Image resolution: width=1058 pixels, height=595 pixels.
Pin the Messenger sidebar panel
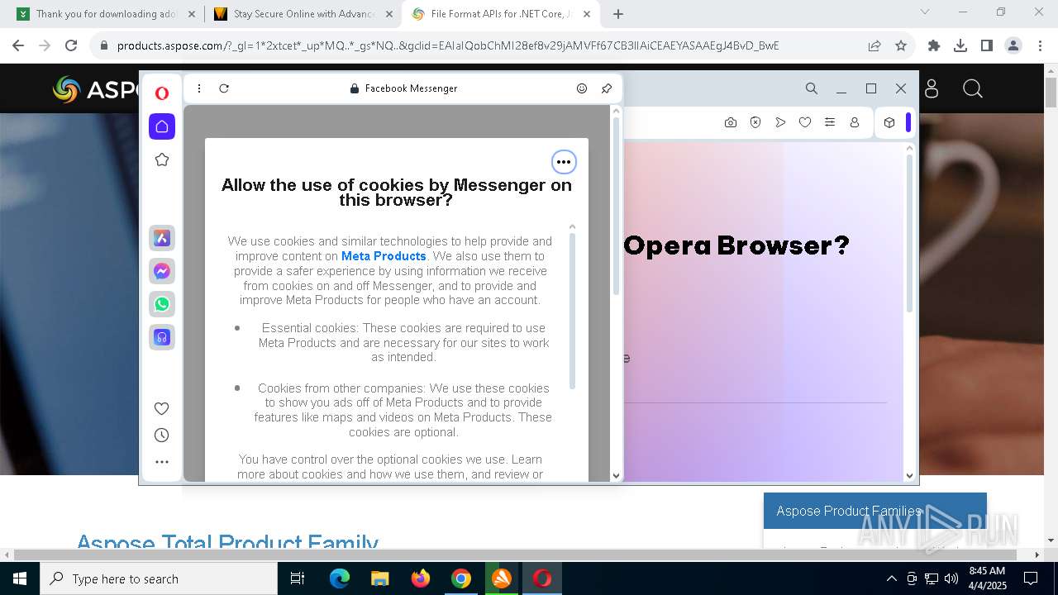(607, 88)
